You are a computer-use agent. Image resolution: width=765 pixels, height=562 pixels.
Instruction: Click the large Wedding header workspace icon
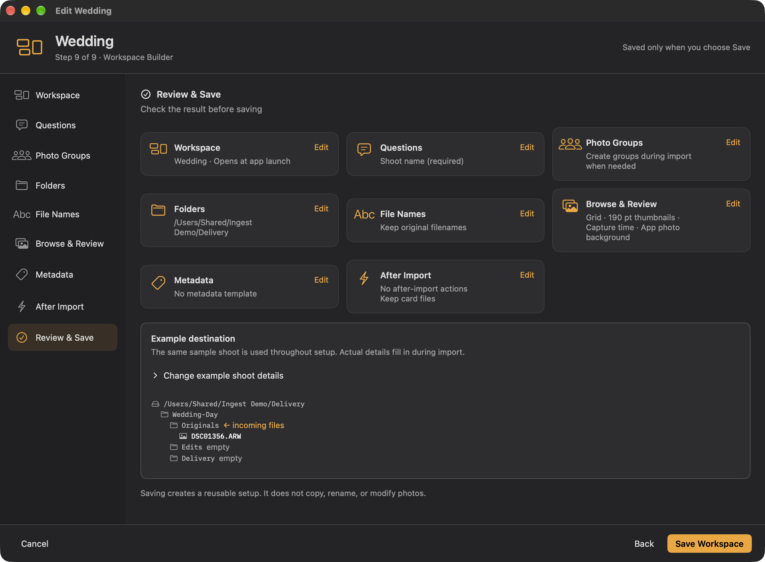pyautogui.click(x=30, y=47)
